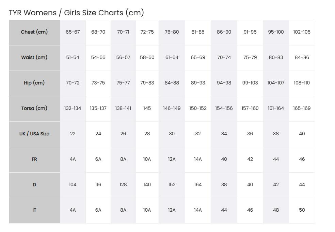The height and width of the screenshot is (232, 335).
Task: Click the 102-105 chest value
Action: 302,32
